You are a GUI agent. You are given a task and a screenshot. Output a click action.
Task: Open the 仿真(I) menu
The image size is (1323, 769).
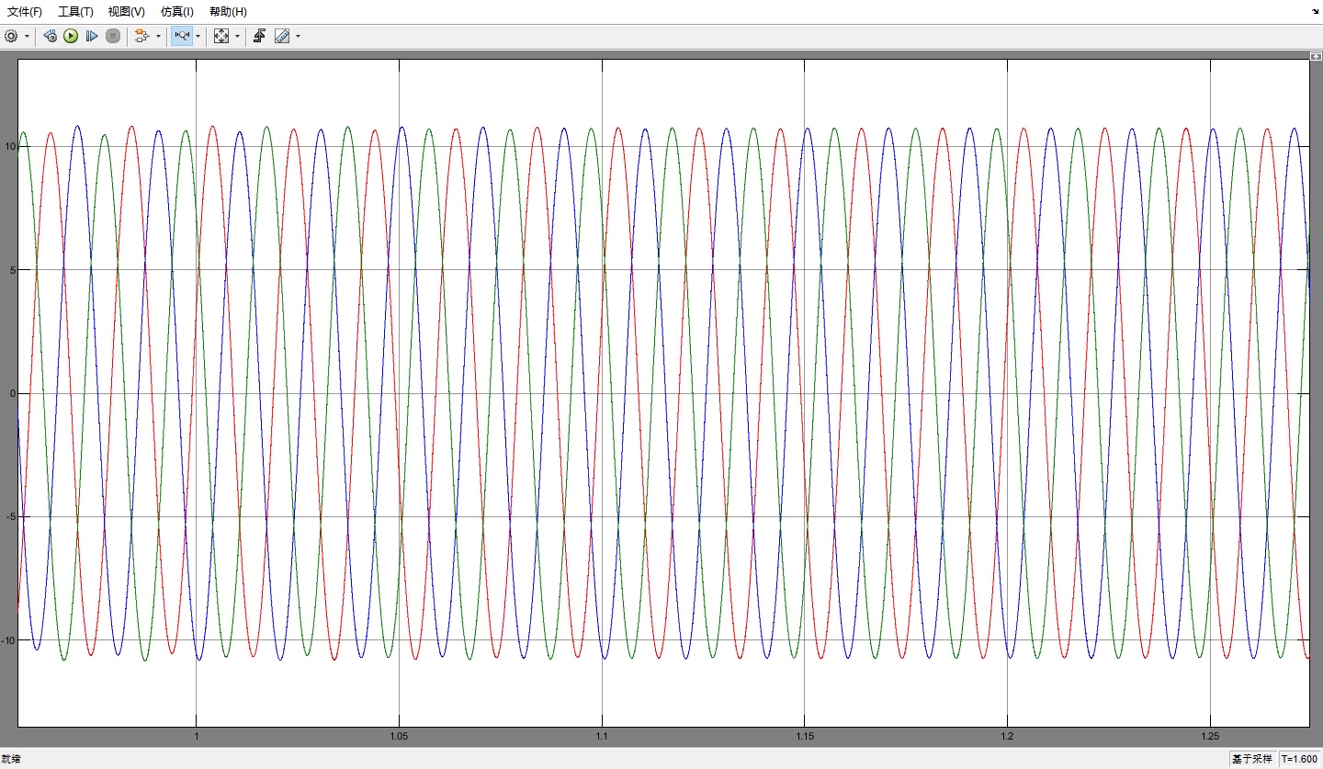(x=176, y=12)
